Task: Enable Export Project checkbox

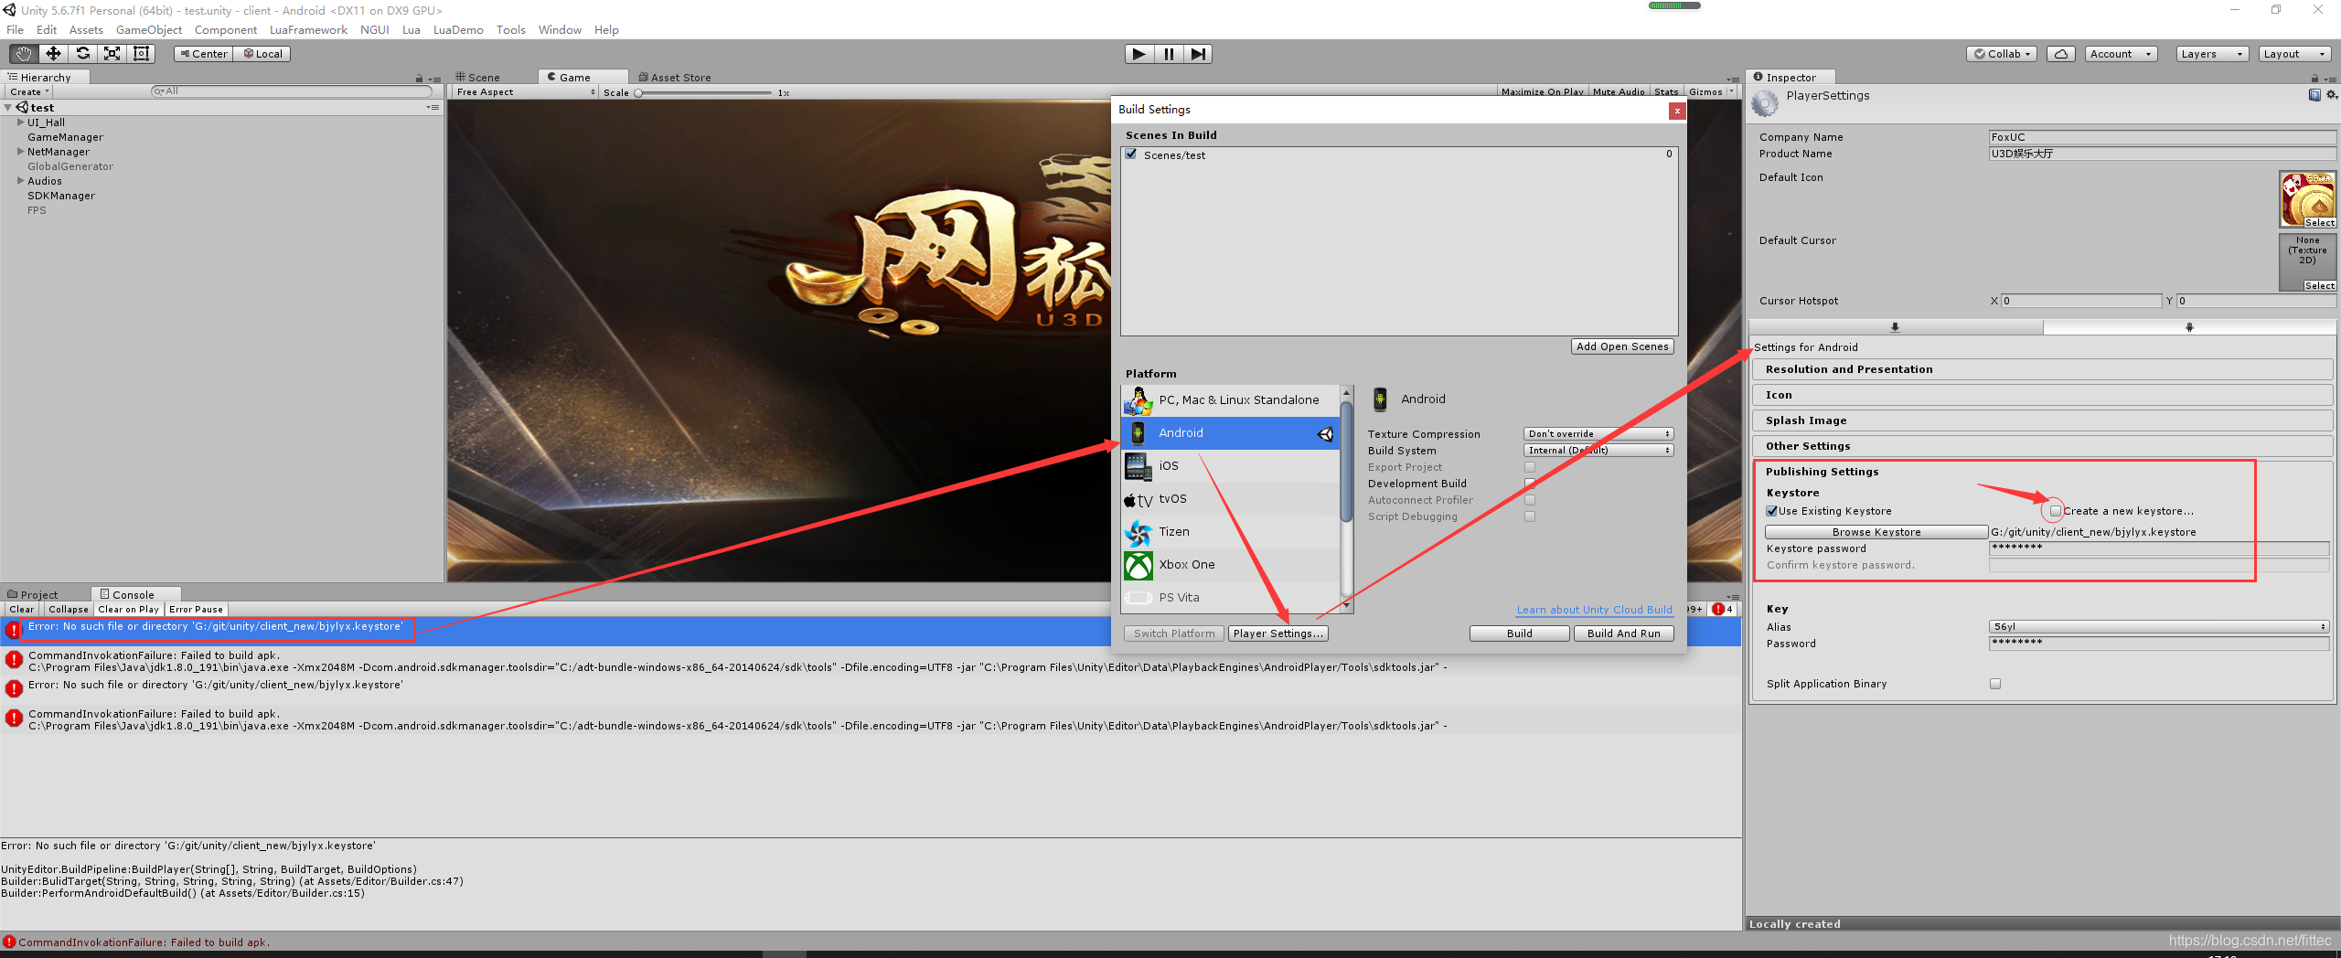Action: [1530, 467]
